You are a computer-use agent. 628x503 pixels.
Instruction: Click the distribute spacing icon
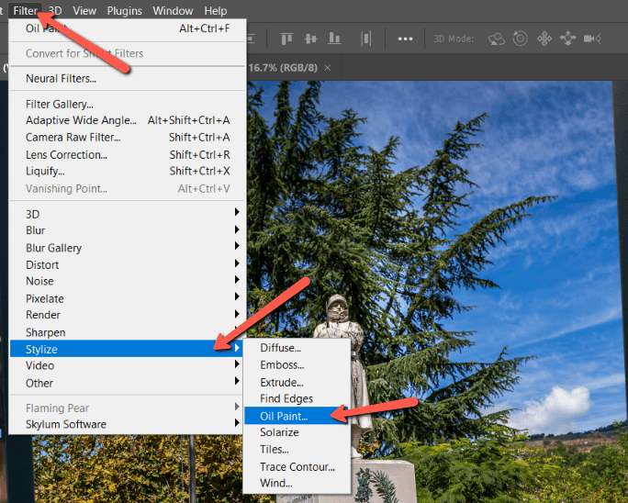pos(367,39)
